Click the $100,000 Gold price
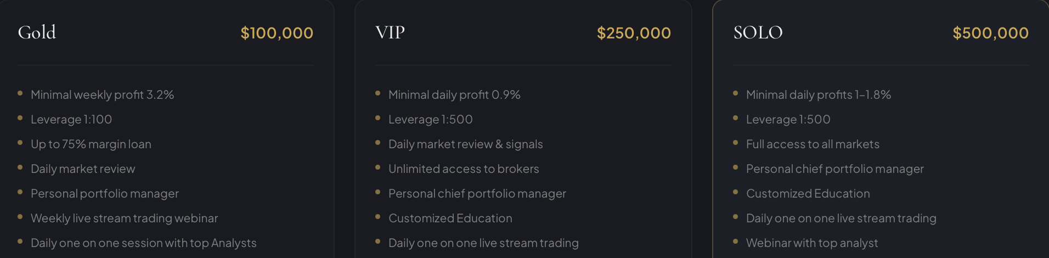1049x258 pixels. [277, 33]
